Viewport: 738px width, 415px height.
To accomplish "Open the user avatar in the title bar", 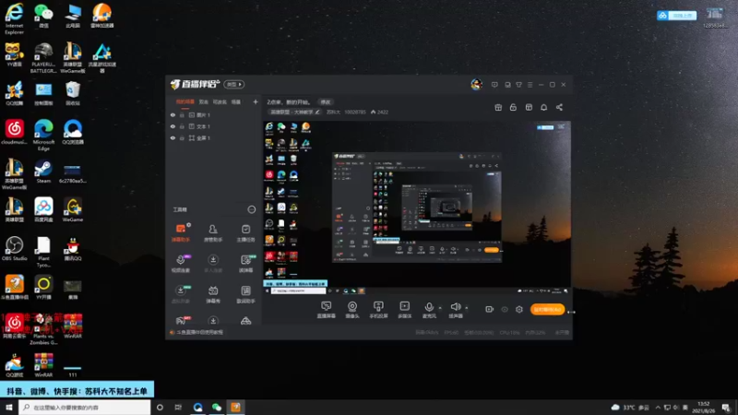I will 476,84.
